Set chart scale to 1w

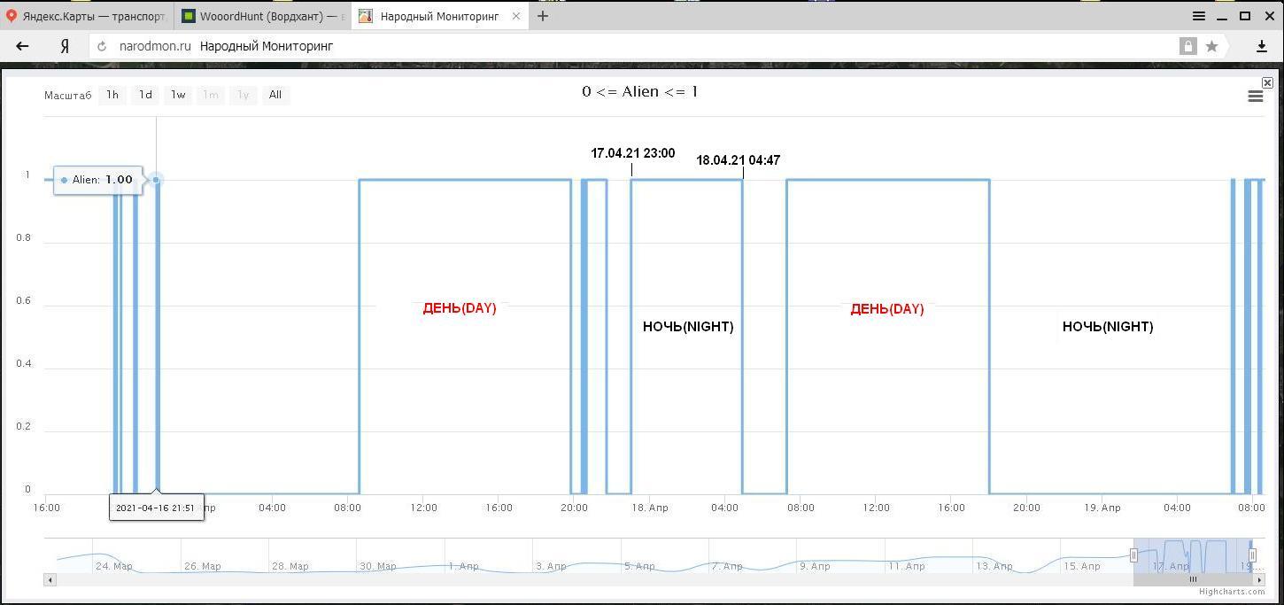click(178, 95)
